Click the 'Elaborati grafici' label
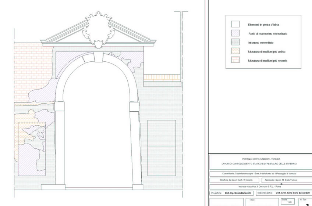The height and width of the screenshot is (206, 312). click(x=265, y=193)
